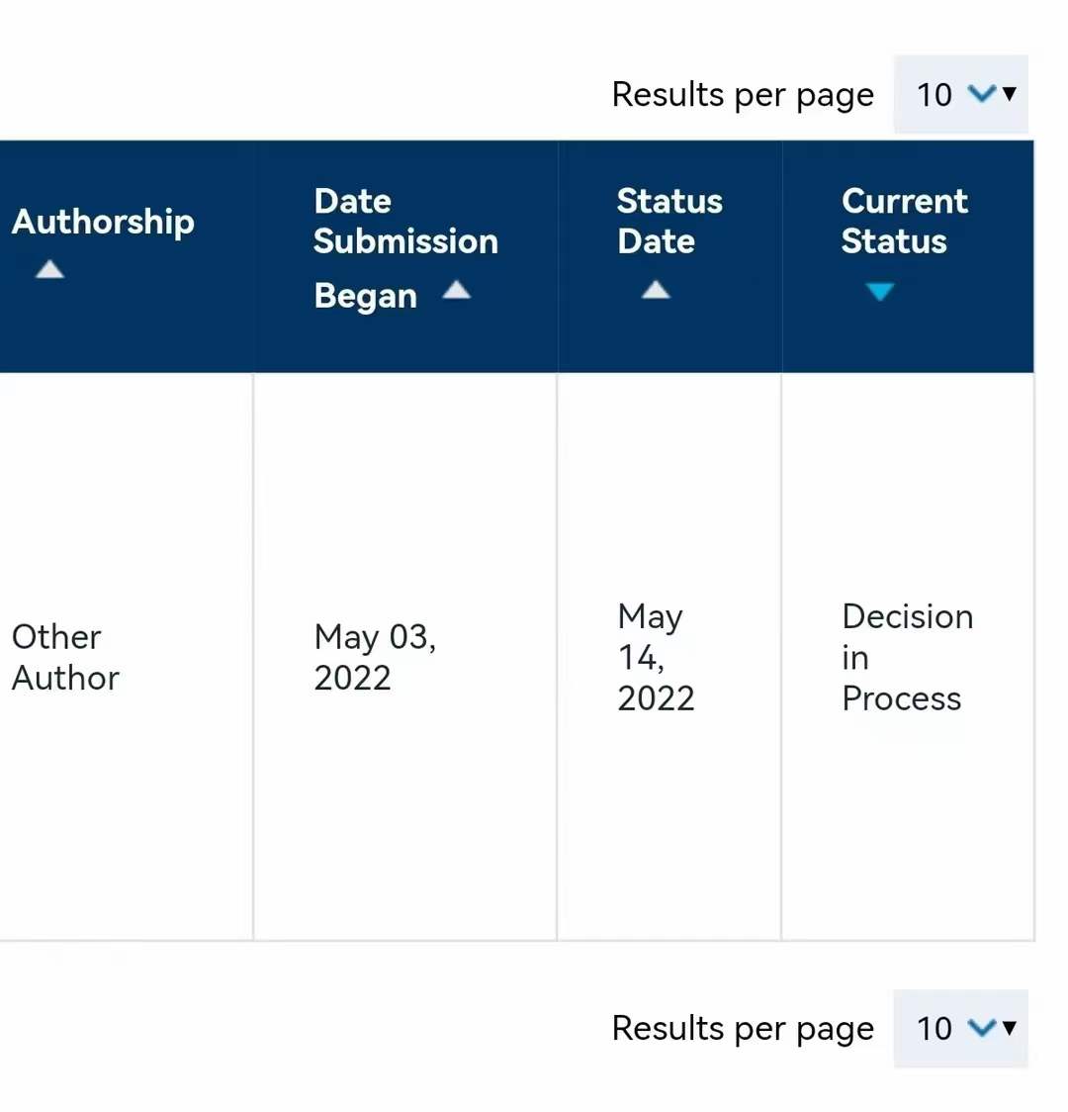
Task: Click sort arrow beside Date Submission Began
Action: (456, 289)
